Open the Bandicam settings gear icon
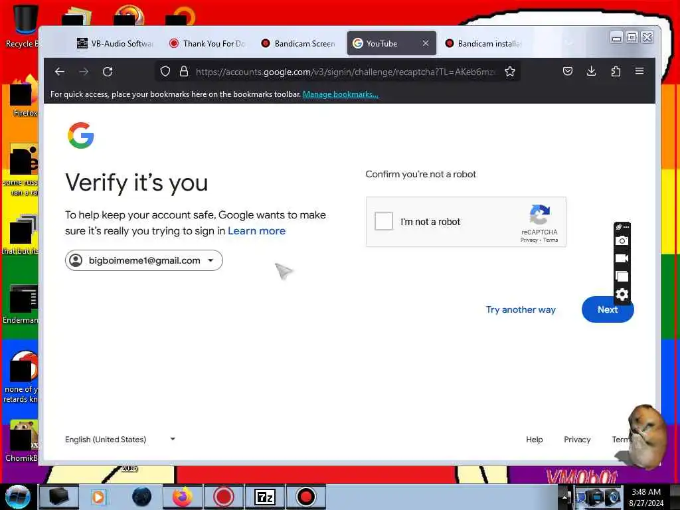This screenshot has width=680, height=510. (x=622, y=294)
